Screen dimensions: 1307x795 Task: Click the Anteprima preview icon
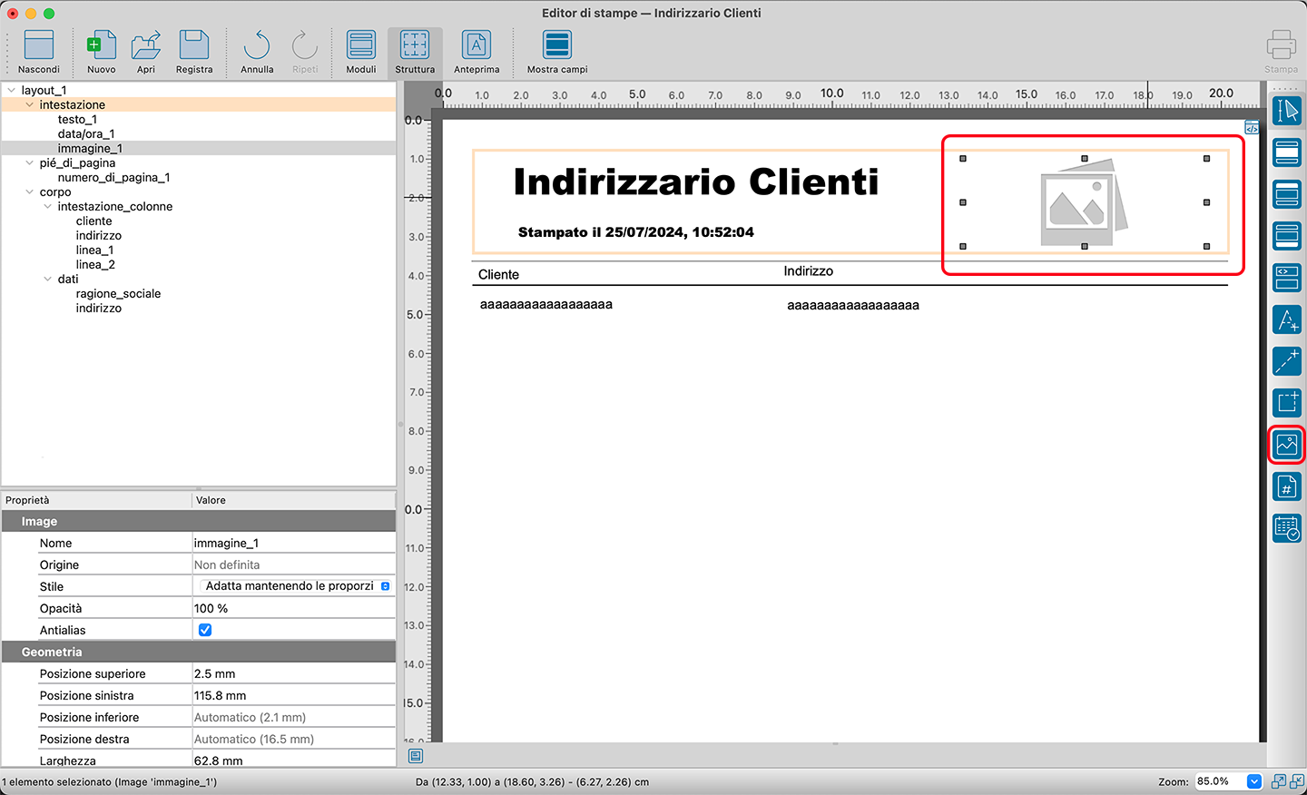point(477,52)
